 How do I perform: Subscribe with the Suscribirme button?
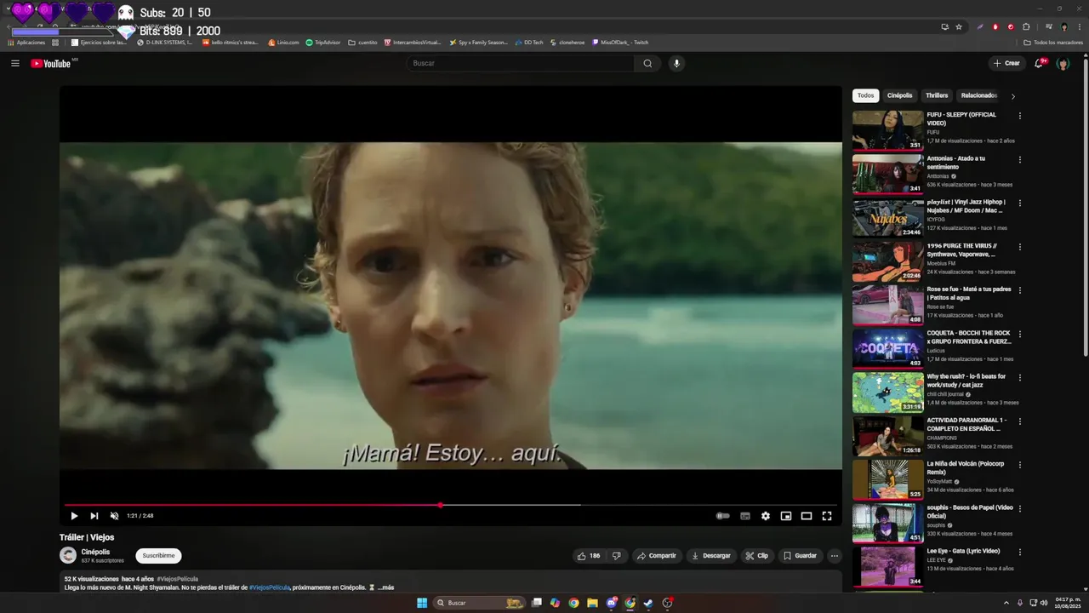coord(158,556)
